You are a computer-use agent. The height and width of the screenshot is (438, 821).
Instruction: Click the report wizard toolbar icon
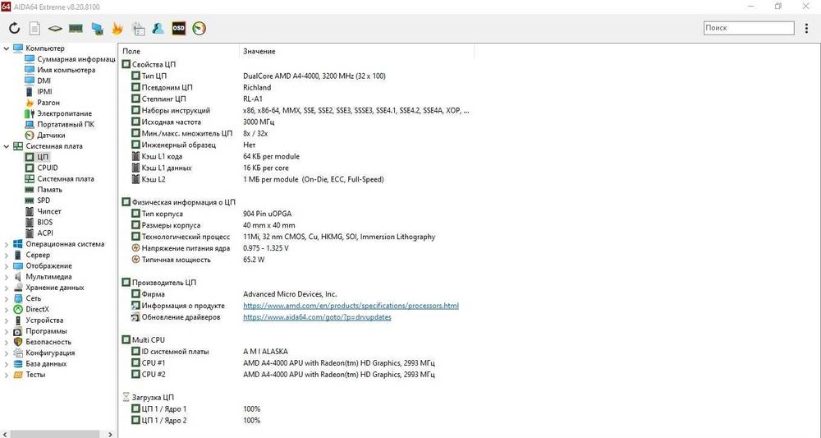[138, 28]
